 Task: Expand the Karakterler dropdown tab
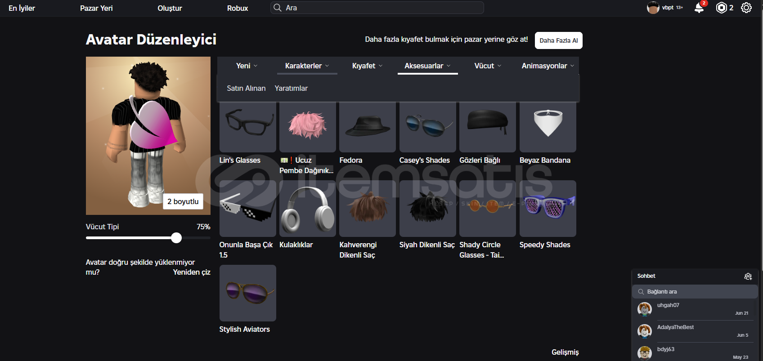307,66
